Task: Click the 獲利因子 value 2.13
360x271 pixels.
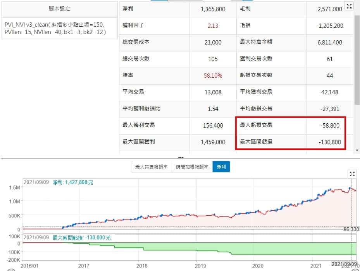Action: click(x=213, y=26)
